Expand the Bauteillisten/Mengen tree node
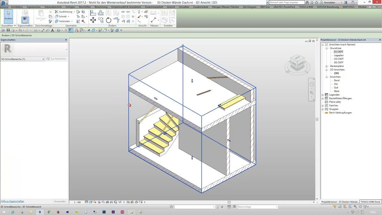Image resolution: width=382 pixels, height=215 pixels. tap(323, 98)
